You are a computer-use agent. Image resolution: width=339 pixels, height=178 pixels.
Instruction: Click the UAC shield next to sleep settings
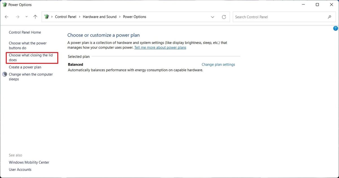coord(5,74)
